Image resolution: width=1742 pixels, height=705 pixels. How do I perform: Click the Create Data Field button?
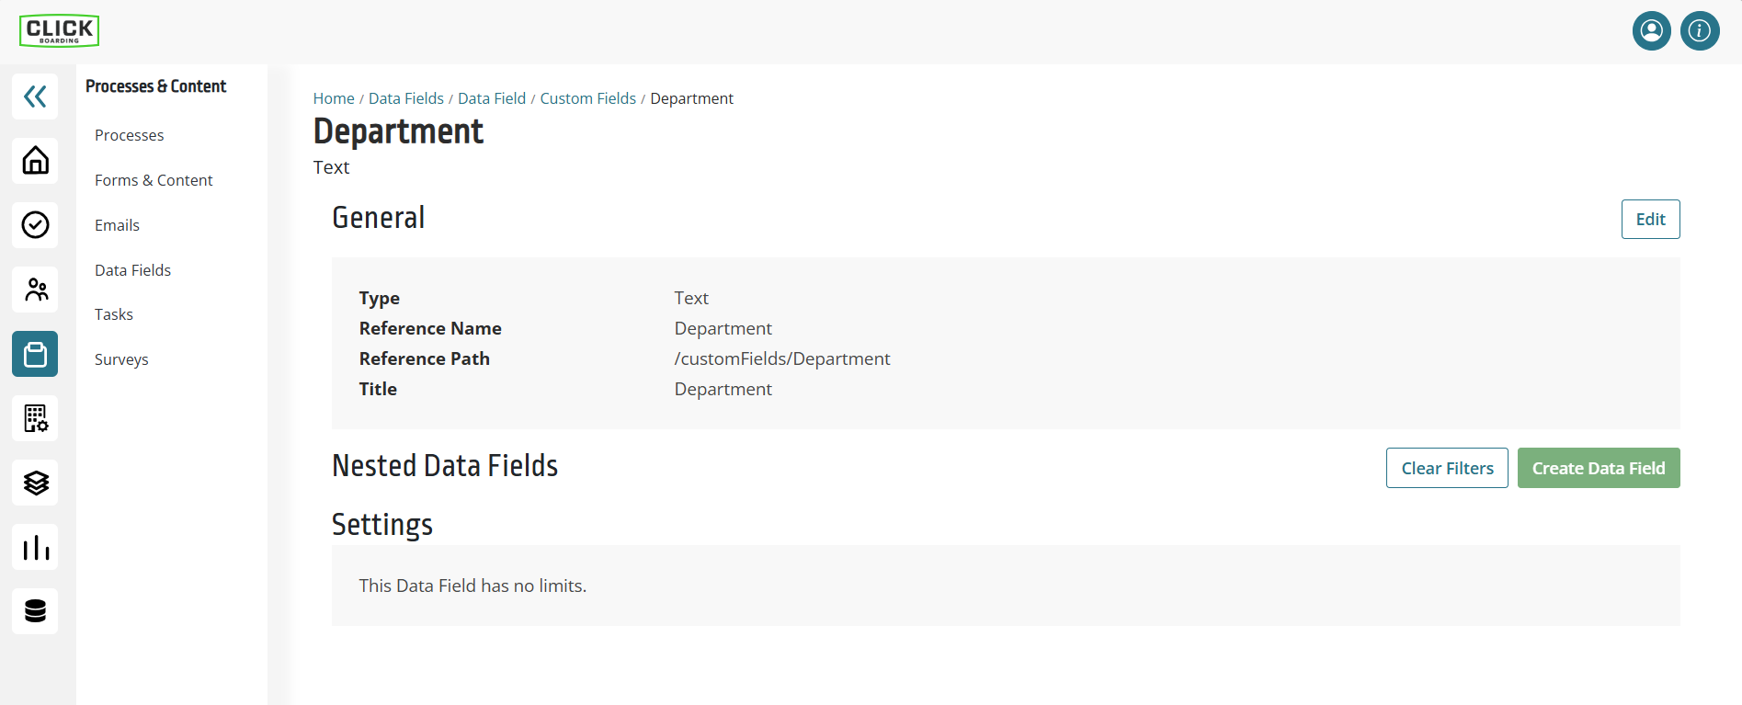1599,468
